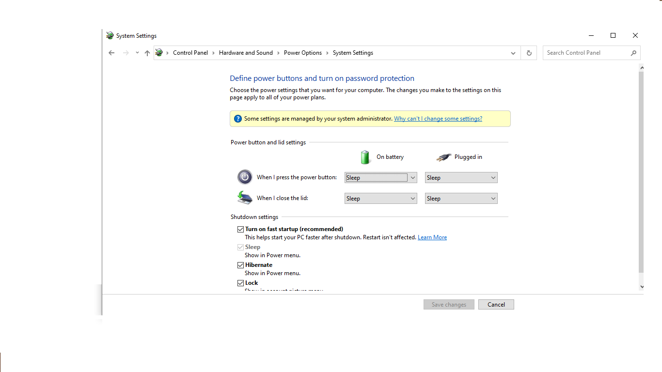Refresh the System Settings page
This screenshot has width=662, height=372.
click(529, 53)
